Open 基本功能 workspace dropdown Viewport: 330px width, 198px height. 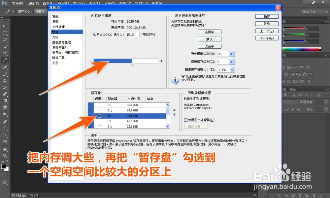click(314, 12)
